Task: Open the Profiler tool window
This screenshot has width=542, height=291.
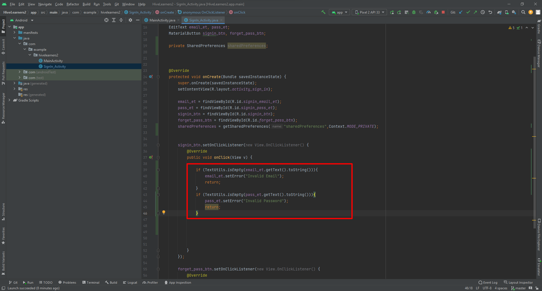Action: [150, 283]
